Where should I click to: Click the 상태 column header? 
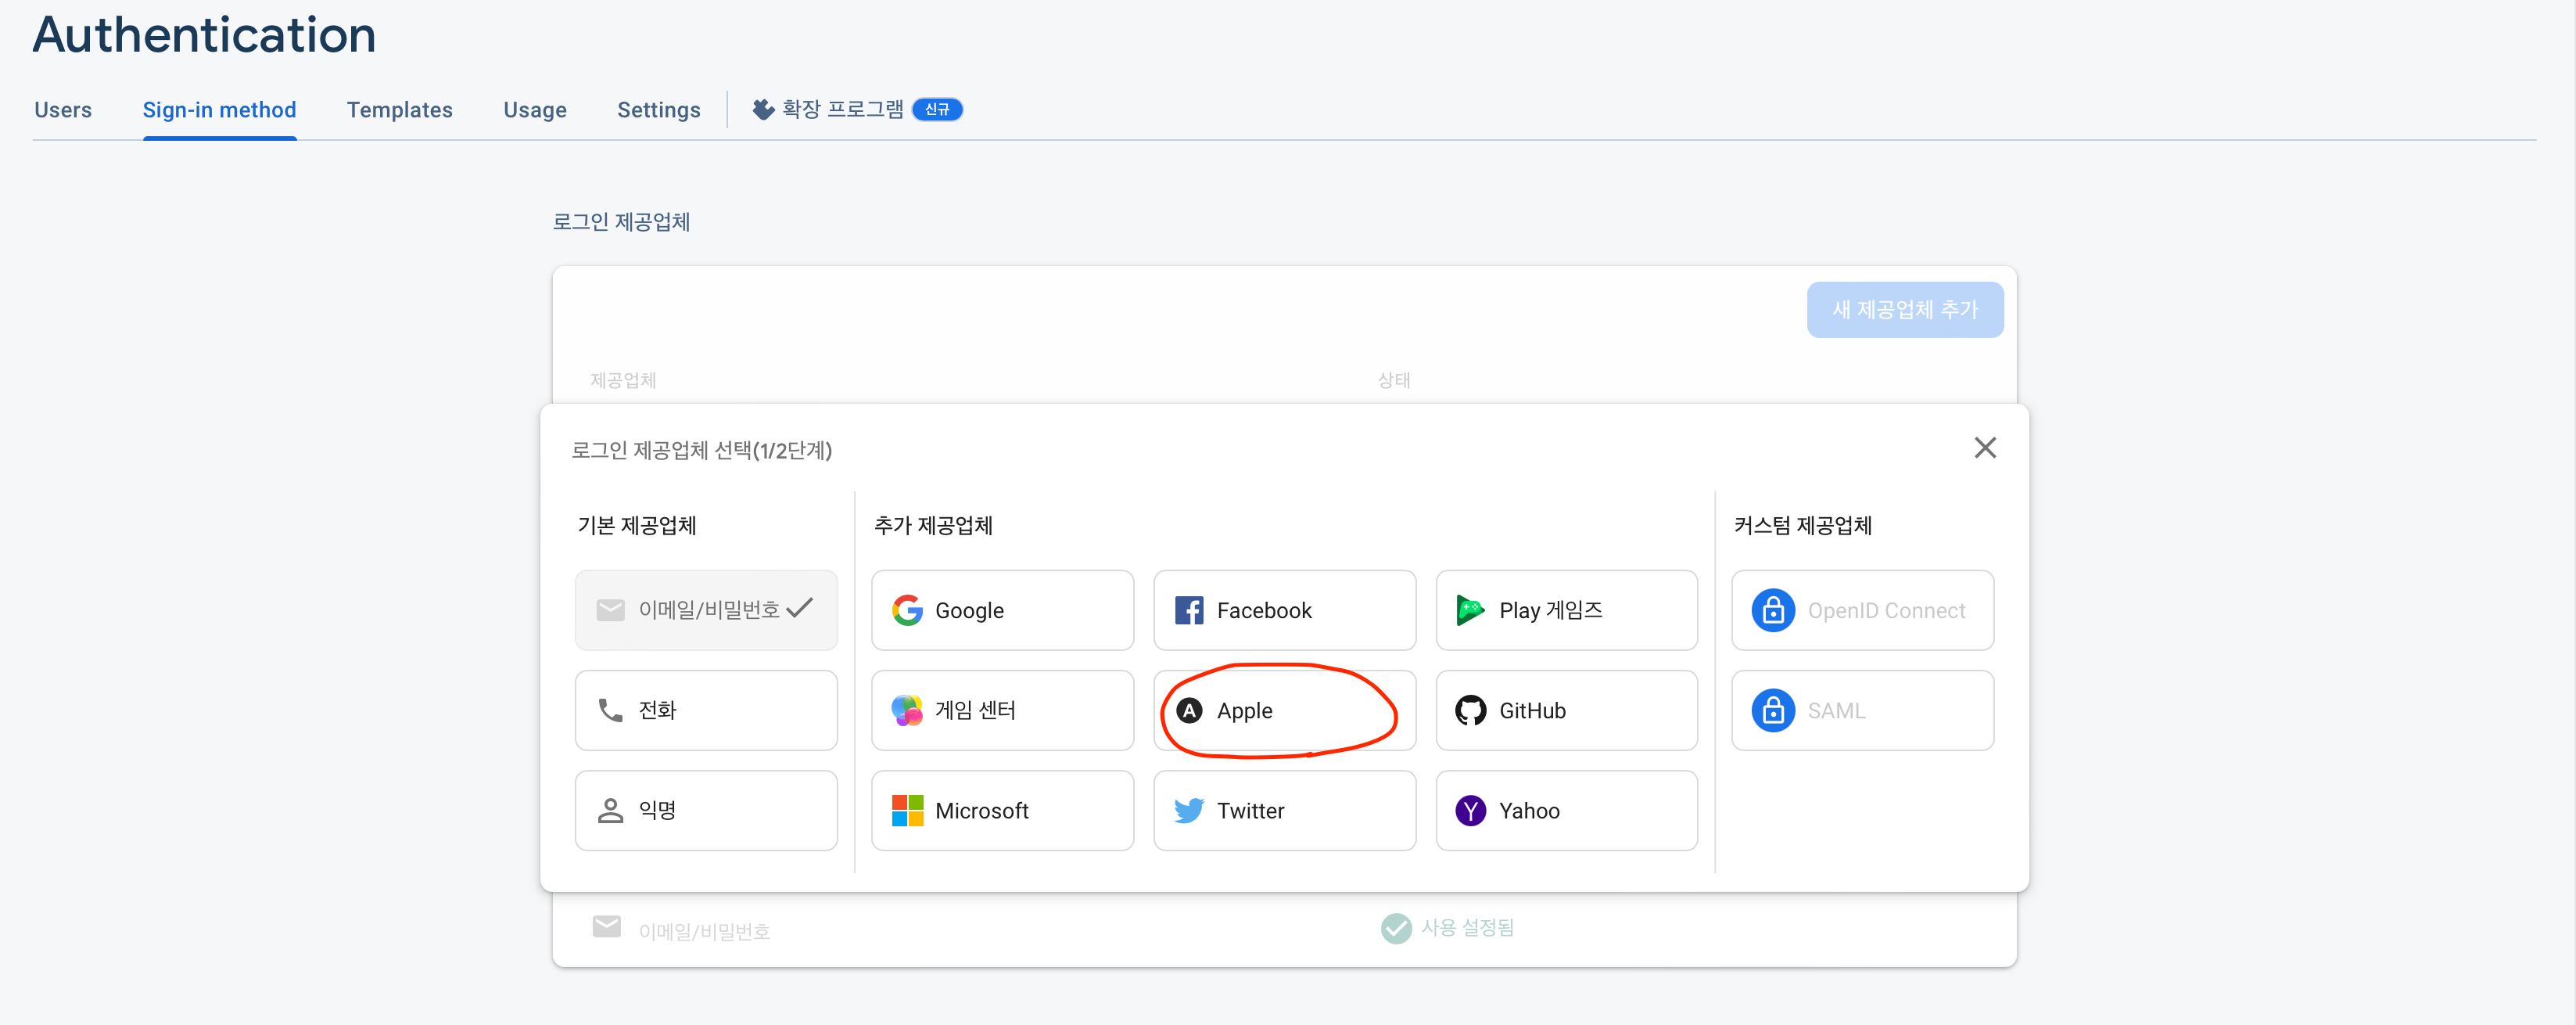tap(1394, 380)
